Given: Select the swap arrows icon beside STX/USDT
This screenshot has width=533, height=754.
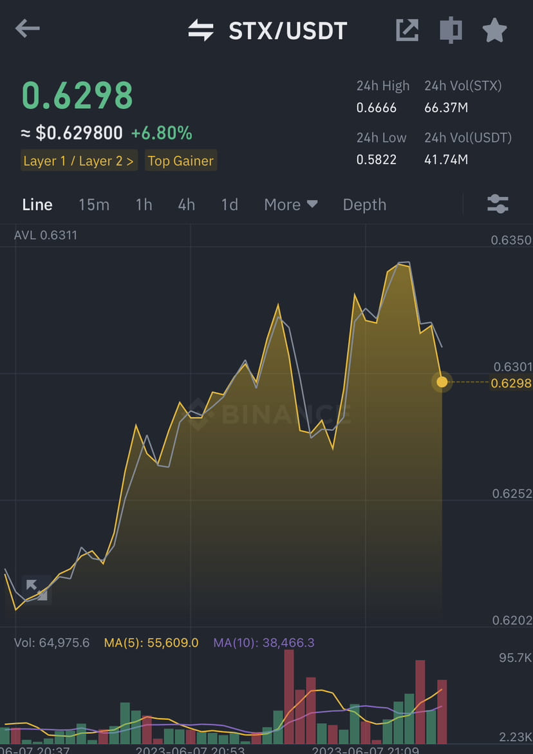Looking at the screenshot, I should tap(201, 28).
